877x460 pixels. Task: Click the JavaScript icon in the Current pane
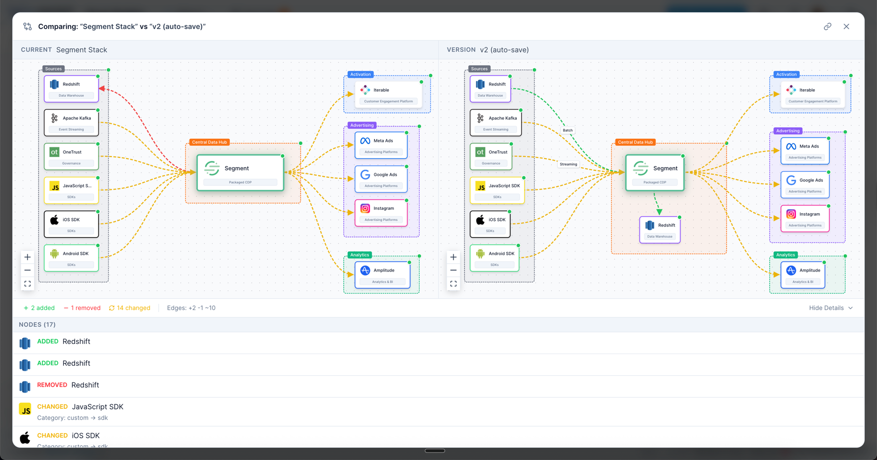54,186
